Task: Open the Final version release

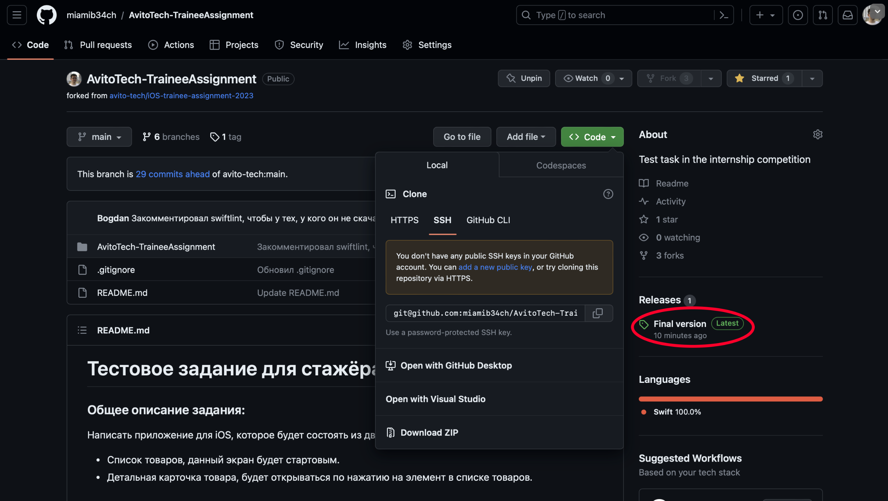Action: click(680, 324)
